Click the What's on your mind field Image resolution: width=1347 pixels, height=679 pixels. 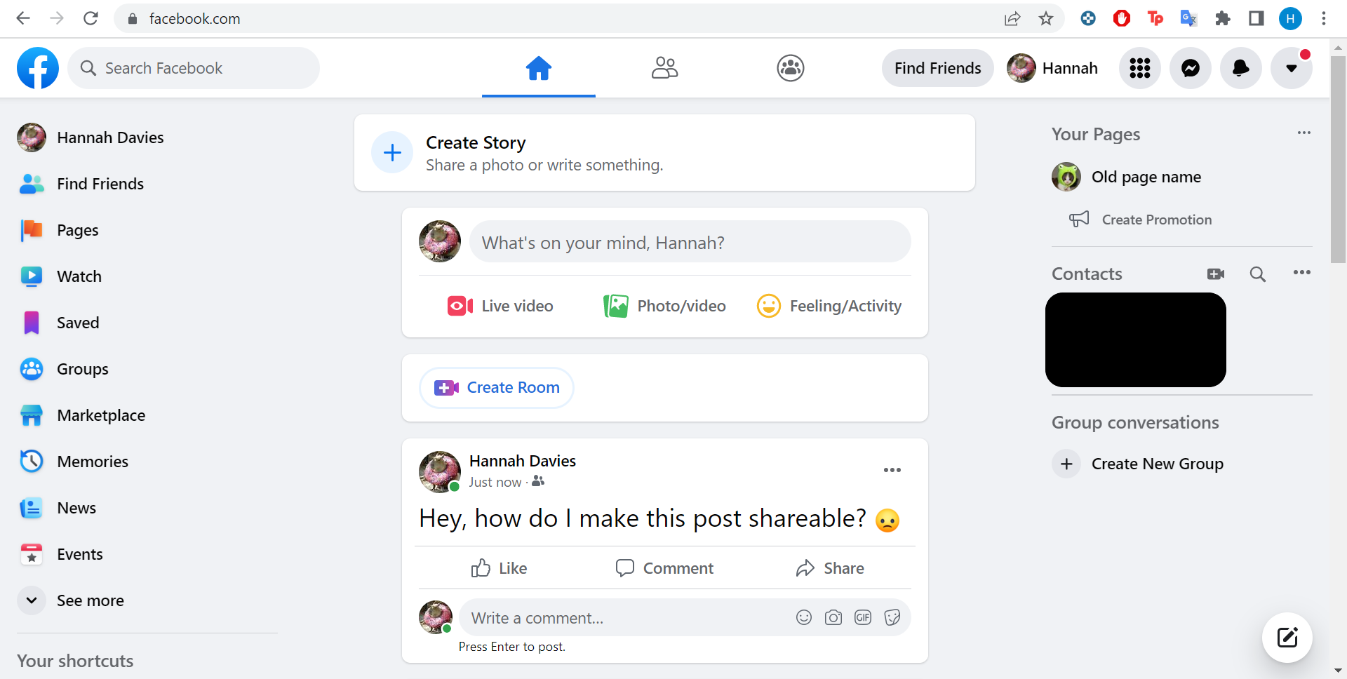point(690,242)
